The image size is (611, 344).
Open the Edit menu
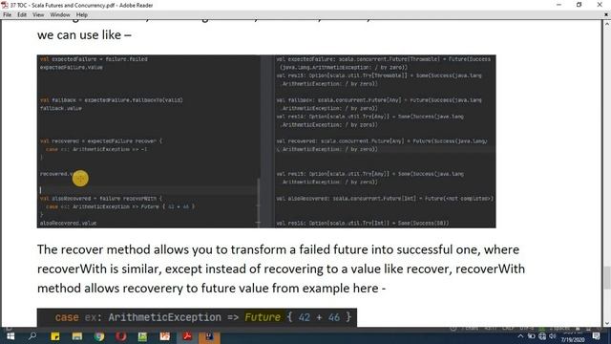coord(22,15)
